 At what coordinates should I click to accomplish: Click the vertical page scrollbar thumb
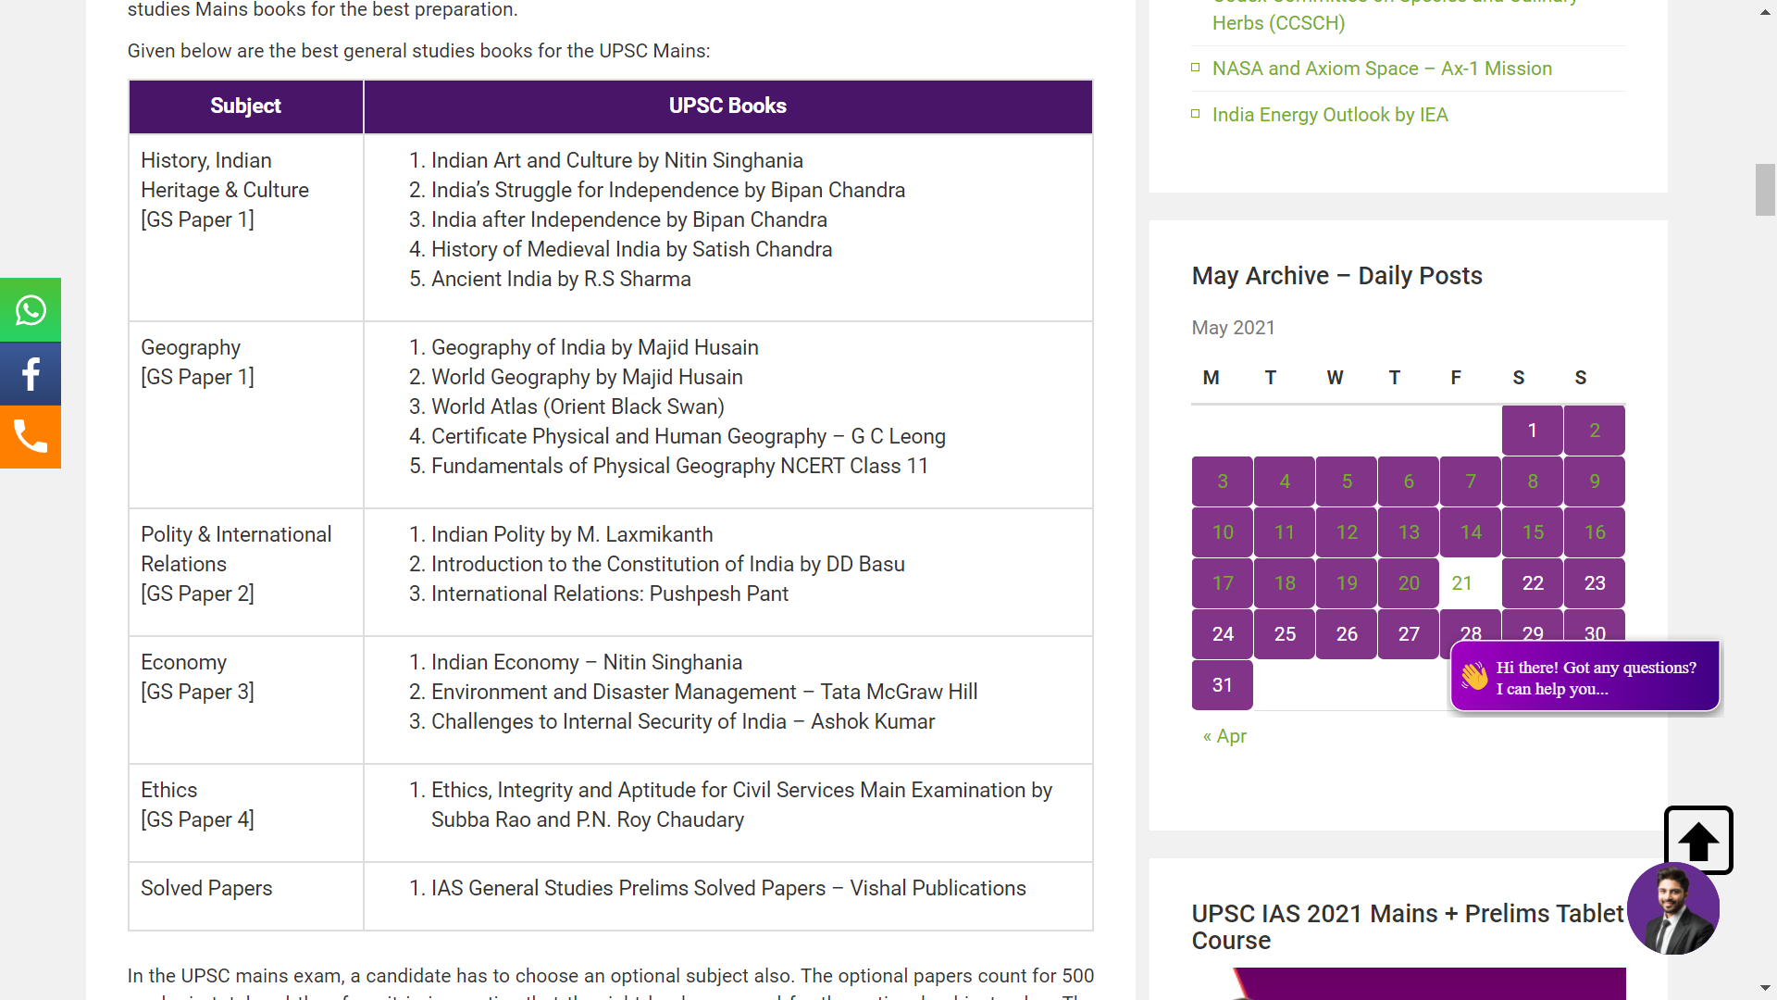coord(1766,190)
